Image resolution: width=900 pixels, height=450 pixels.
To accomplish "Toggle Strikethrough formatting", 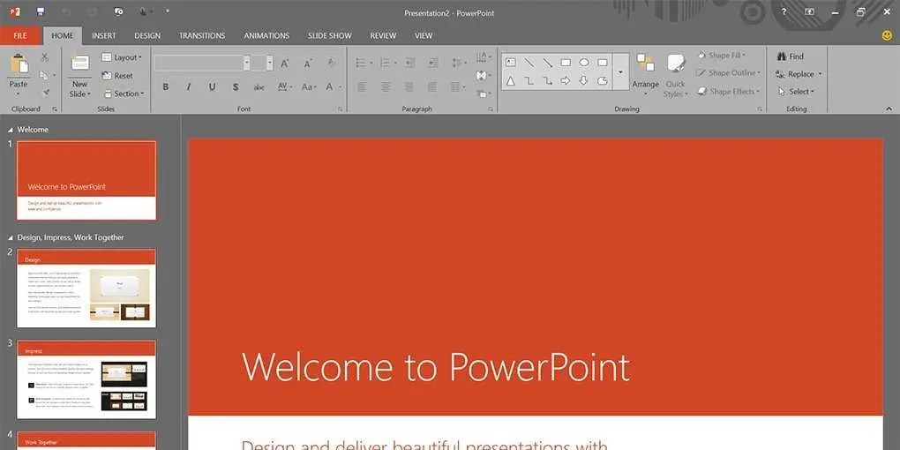I will [259, 87].
